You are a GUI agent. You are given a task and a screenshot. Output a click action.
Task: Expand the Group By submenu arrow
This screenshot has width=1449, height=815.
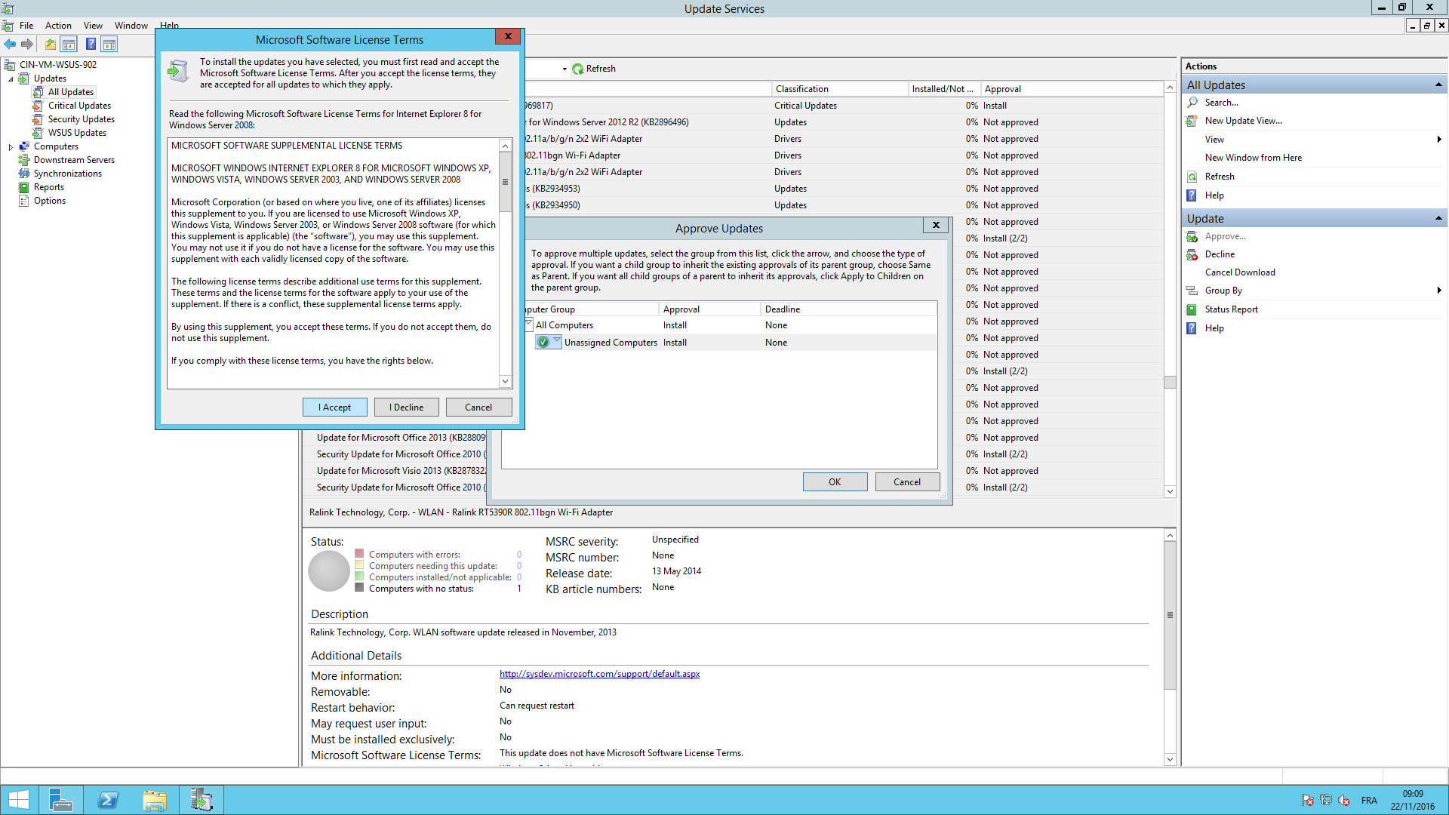pyautogui.click(x=1439, y=291)
